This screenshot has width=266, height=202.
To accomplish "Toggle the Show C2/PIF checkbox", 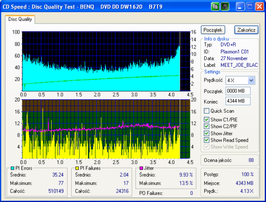I will tap(206, 126).
